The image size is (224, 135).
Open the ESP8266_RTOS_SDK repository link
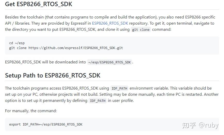[x=110, y=23]
